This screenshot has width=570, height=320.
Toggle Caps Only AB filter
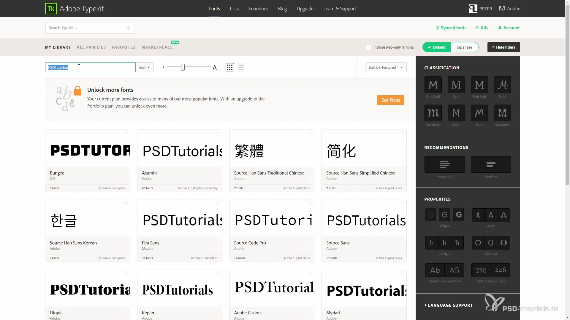point(454,270)
